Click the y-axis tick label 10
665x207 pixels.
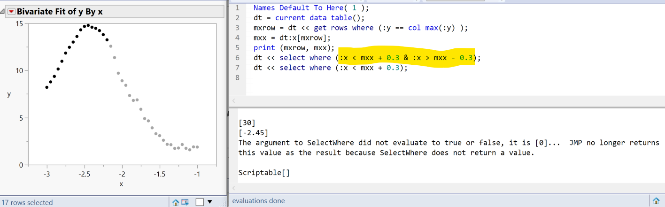click(20, 70)
